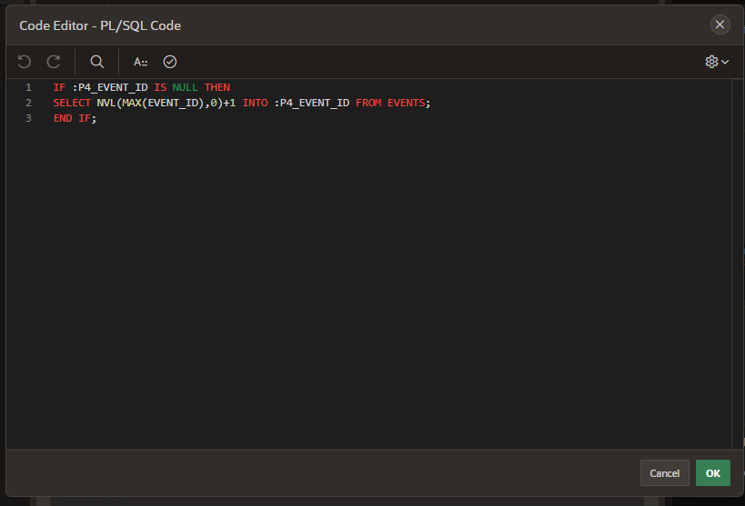Click the FROM keyword in line 2

[368, 103]
